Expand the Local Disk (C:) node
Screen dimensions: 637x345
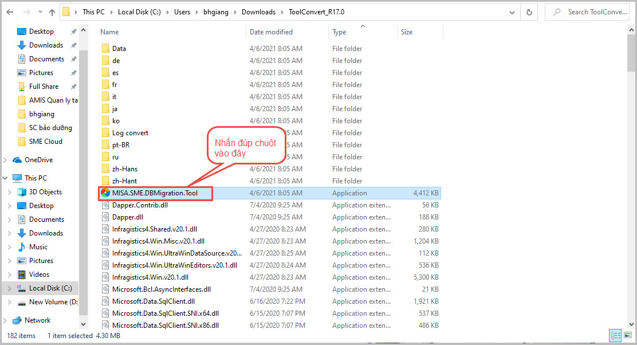click(10, 288)
